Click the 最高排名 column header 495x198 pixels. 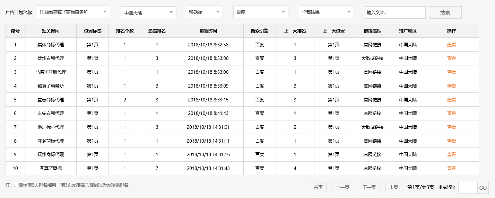(157, 31)
